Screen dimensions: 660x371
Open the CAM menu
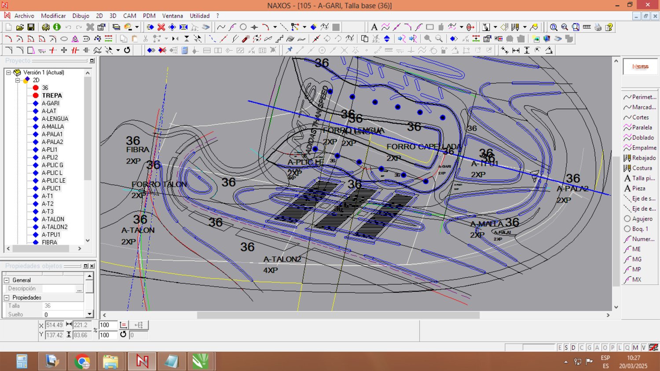129,16
